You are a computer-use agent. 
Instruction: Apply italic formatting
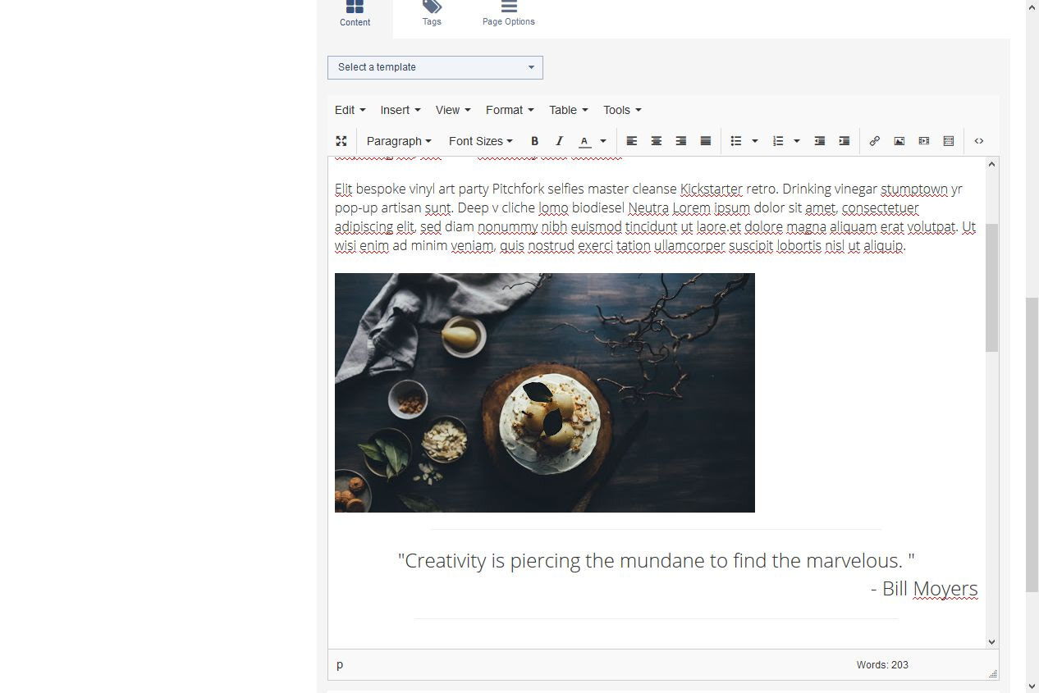(x=560, y=141)
